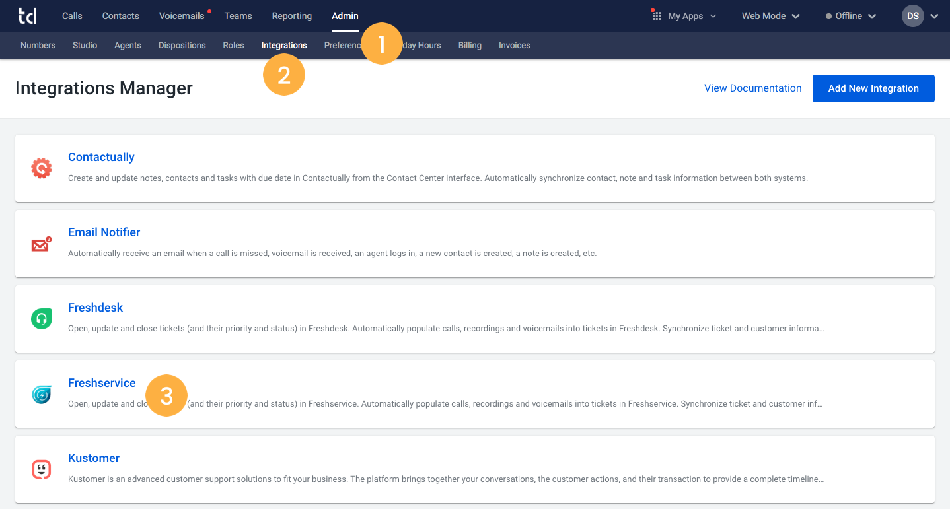This screenshot has width=950, height=509.
Task: Open the Kustomer integration link
Action: tap(94, 458)
